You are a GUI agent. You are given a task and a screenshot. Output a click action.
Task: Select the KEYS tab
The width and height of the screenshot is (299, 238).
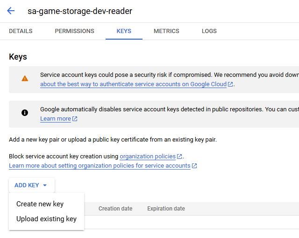124,31
